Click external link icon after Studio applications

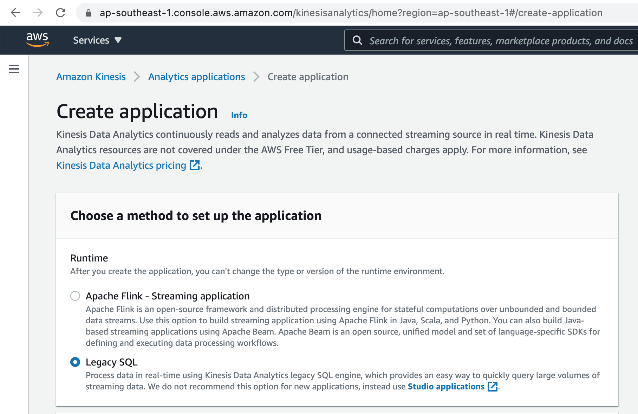coord(493,387)
